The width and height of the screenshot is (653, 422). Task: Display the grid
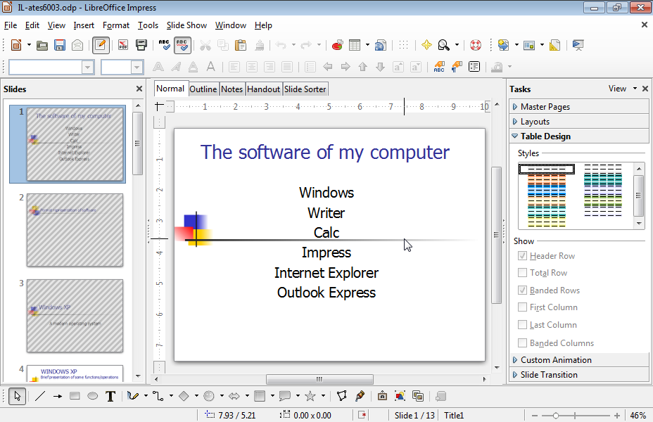(403, 45)
